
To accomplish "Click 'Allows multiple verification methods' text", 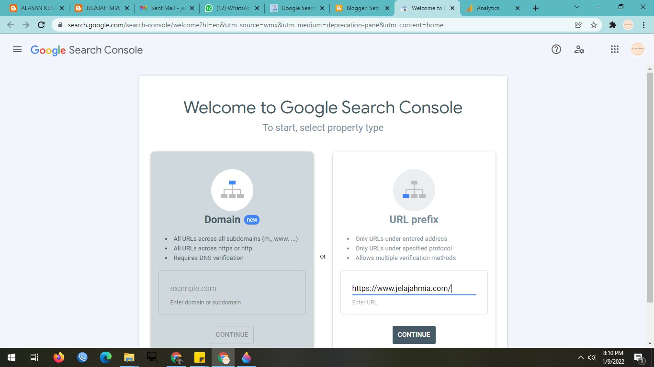I will pyautogui.click(x=406, y=258).
